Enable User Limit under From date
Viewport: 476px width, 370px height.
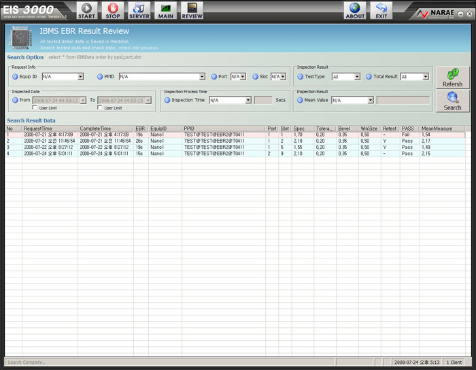coord(35,107)
